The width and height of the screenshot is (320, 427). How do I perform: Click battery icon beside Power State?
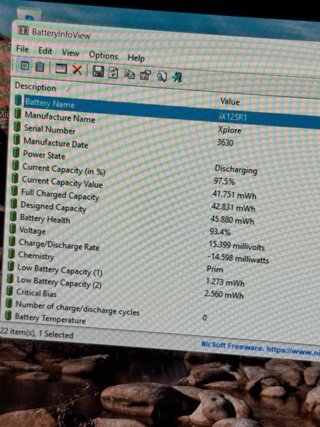(x=16, y=152)
